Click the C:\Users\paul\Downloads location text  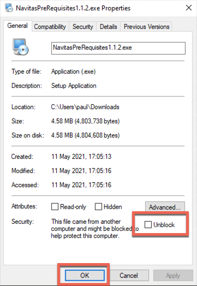pos(85,107)
